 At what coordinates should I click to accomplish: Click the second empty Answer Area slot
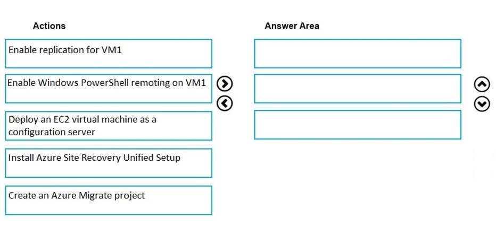358,89
